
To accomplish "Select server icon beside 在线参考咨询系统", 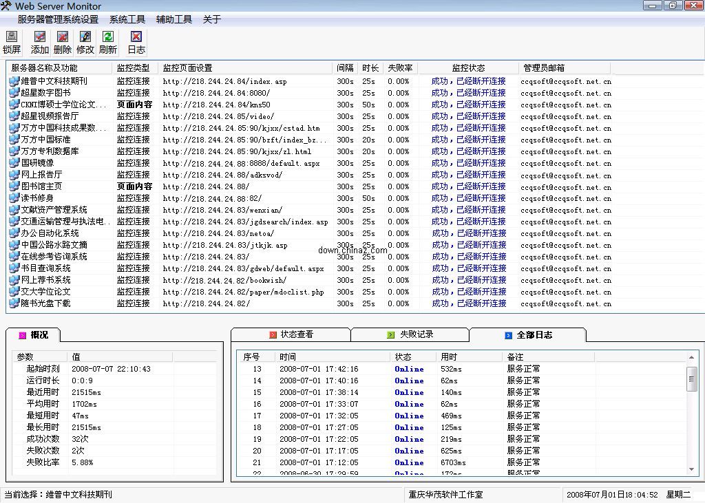I will (x=14, y=256).
